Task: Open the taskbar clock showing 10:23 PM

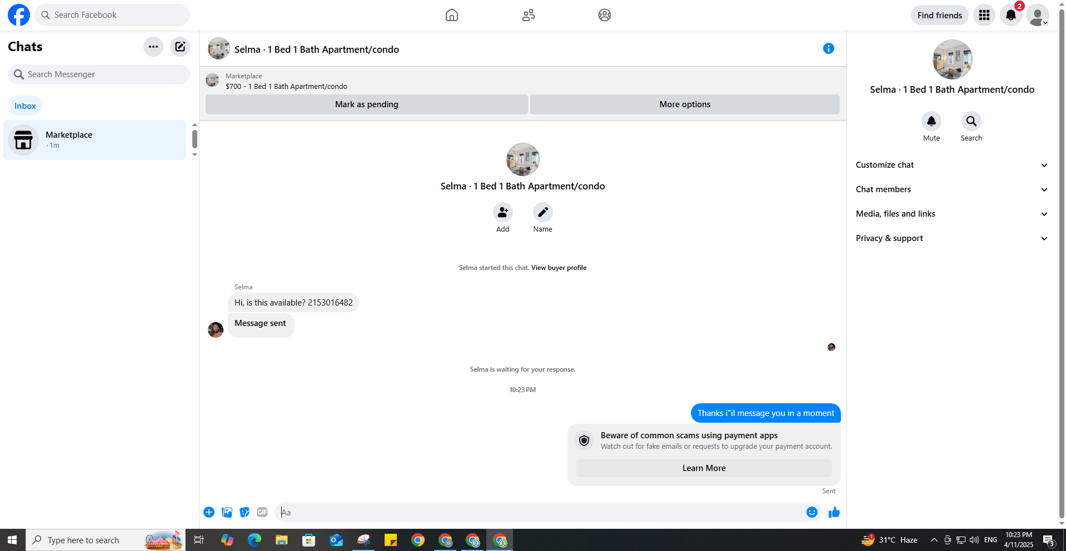Action: coord(1018,540)
